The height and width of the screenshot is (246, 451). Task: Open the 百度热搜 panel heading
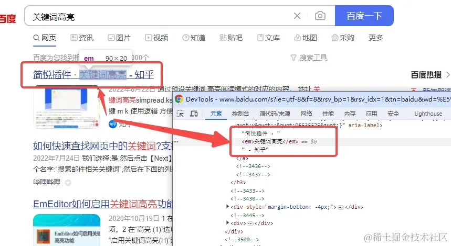(426, 75)
